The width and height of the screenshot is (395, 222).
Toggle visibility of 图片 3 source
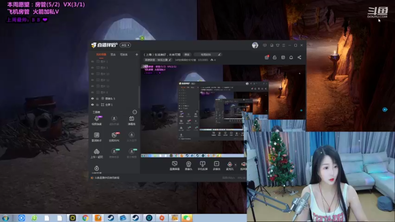point(92,68)
